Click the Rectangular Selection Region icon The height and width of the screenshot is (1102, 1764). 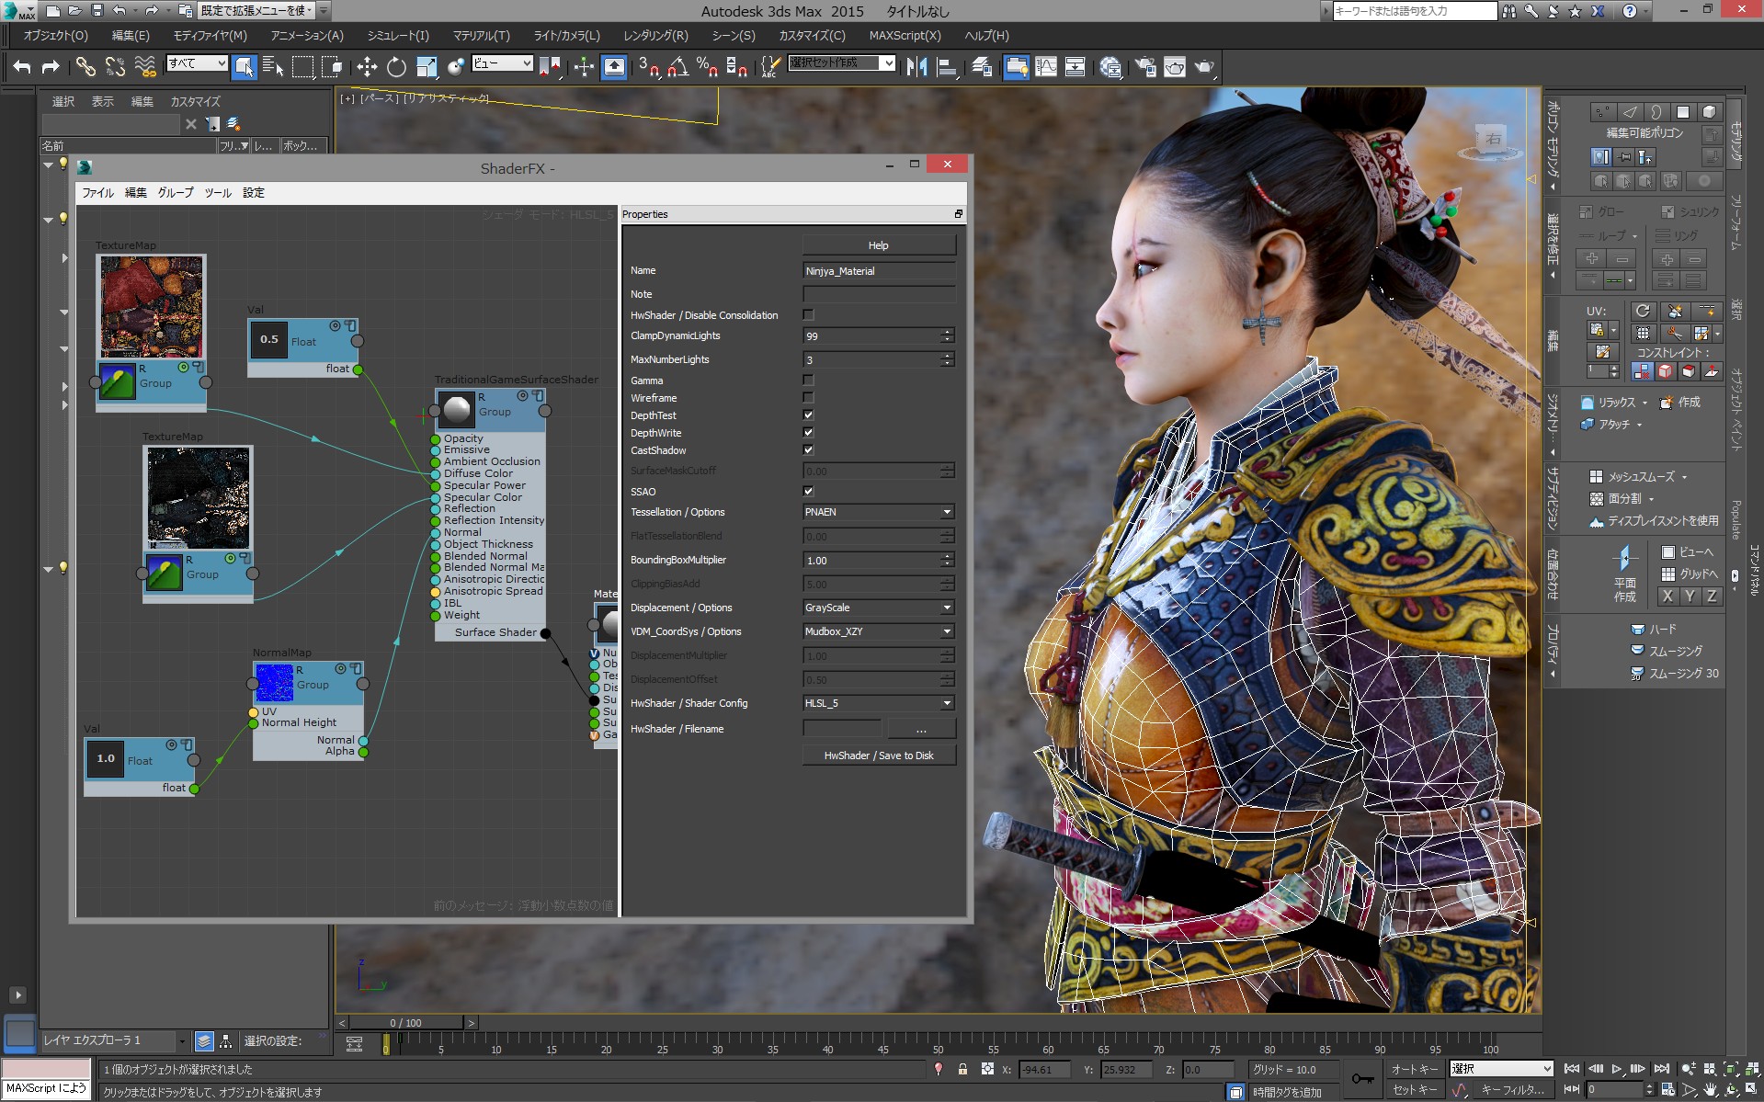point(302,66)
